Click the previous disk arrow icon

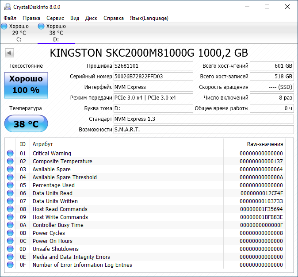coord(9,53)
